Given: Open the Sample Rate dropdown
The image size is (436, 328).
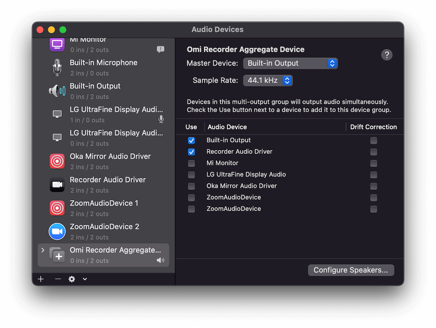Looking at the screenshot, I should 268,80.
